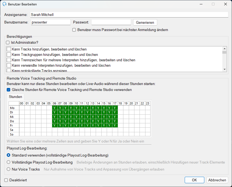Screen dimensions: 232x187
Task: Tick the 'Ist Administrator?' checkbox
Action: [x=8, y=42]
